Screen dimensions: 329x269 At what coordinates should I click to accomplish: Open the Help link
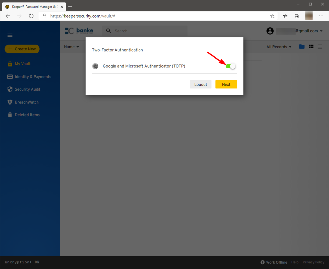(295, 262)
